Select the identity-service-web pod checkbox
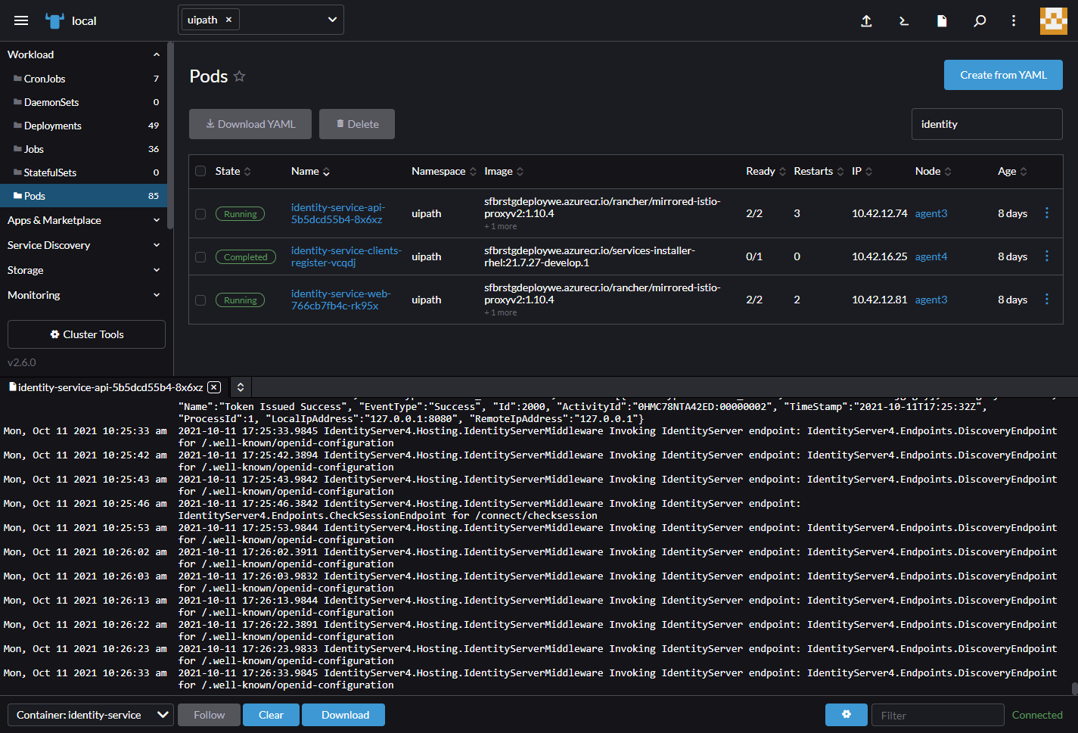The image size is (1078, 733). [200, 300]
